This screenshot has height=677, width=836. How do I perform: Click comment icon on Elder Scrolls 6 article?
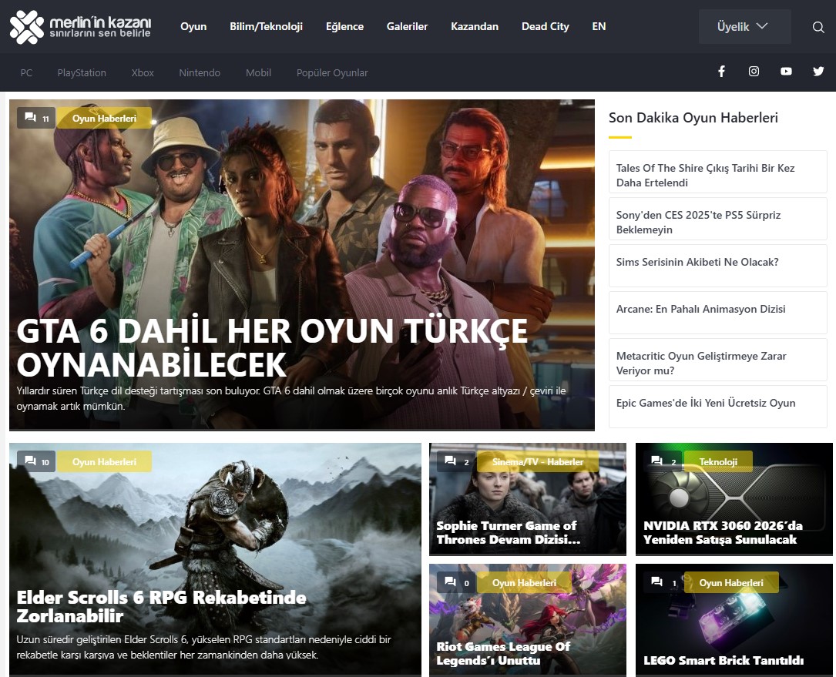tap(31, 461)
